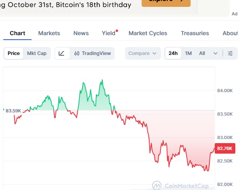
Task: Select the line chart icon
Action: click(x=61, y=53)
